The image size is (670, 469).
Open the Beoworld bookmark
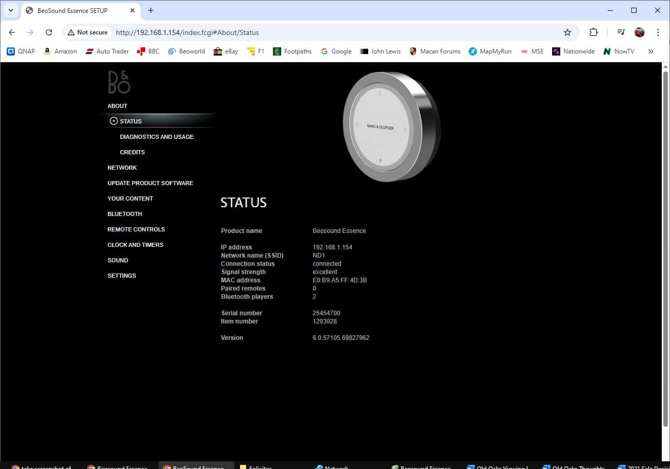tap(186, 51)
